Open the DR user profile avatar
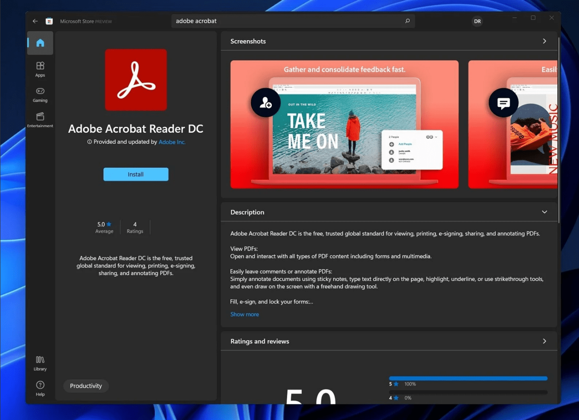579x420 pixels. click(477, 21)
